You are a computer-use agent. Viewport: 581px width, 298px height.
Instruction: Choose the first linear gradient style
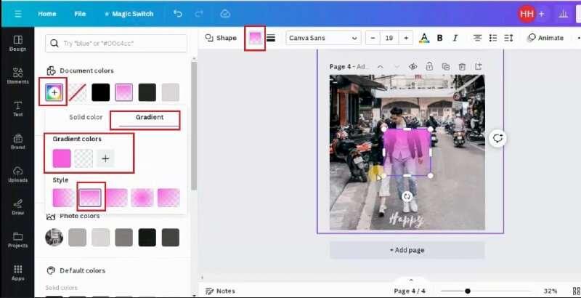point(64,198)
